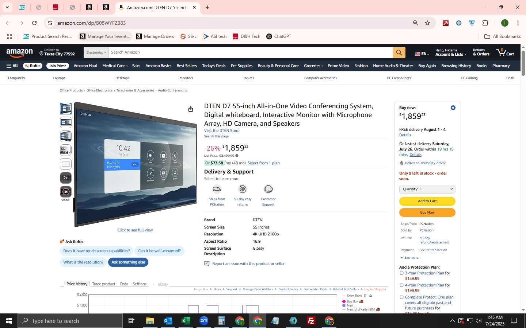Click Ask something else button
The height and width of the screenshot is (328, 526).
coord(128,262)
